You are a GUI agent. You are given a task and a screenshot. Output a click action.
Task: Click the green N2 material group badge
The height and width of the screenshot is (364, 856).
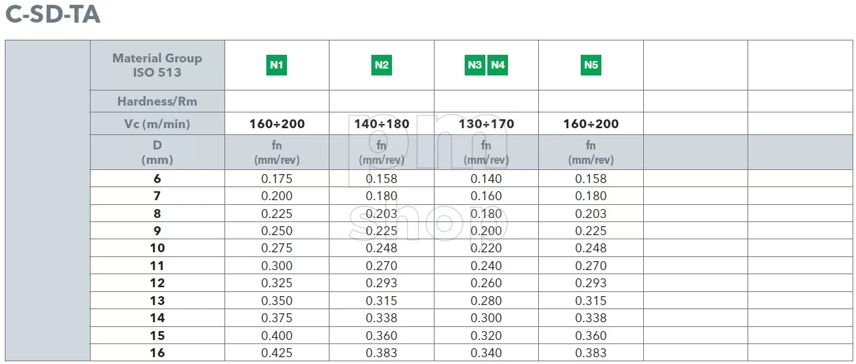tap(382, 65)
